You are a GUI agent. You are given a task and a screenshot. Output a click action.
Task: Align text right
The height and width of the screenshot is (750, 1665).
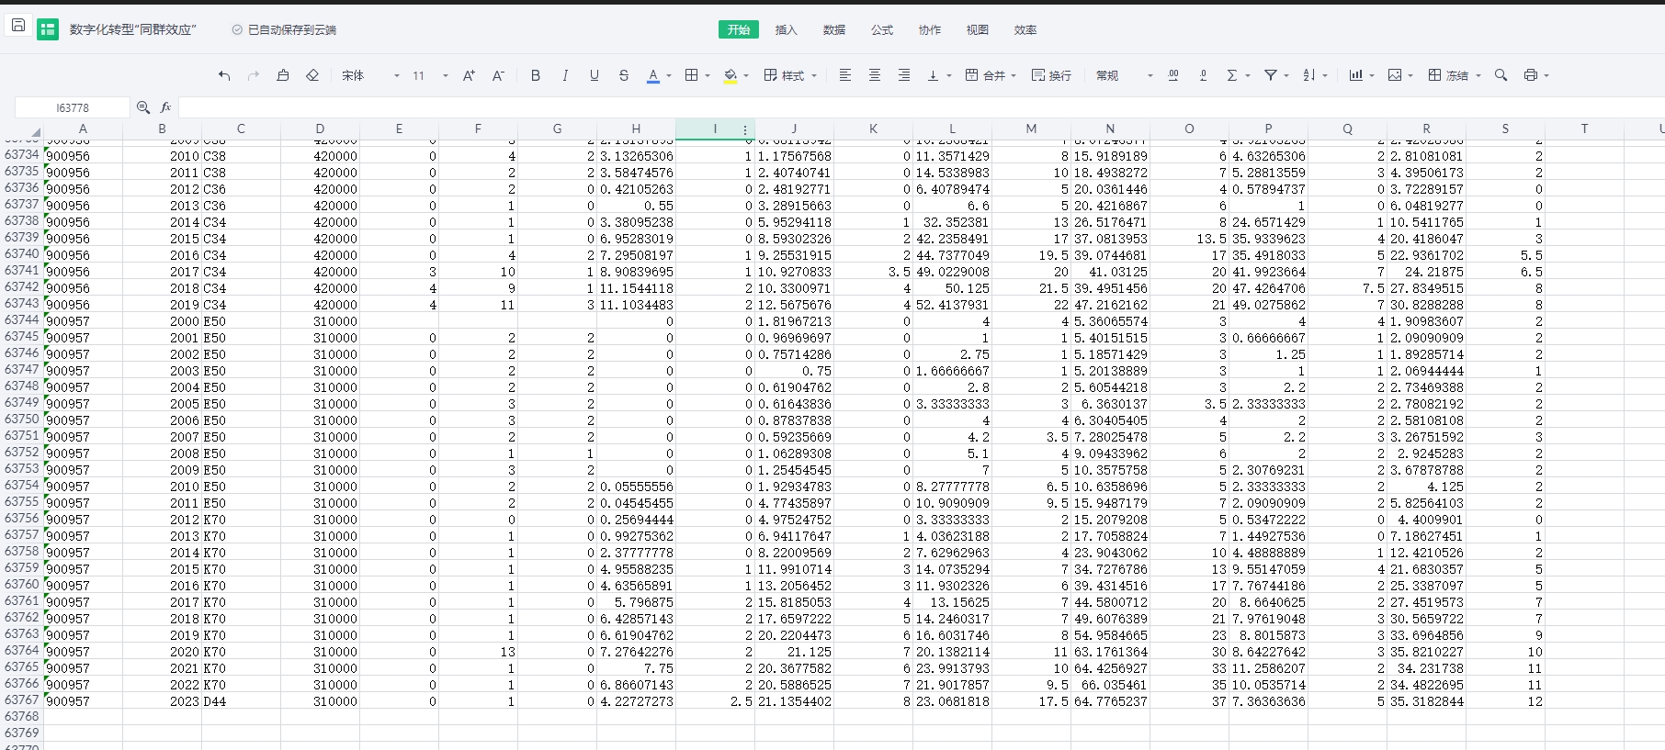(904, 75)
